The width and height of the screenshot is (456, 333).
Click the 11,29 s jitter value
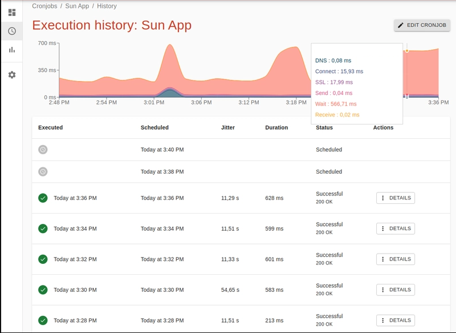click(x=230, y=198)
